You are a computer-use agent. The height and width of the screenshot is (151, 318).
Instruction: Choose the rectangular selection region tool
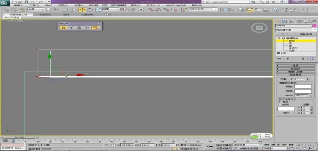pos(65,10)
